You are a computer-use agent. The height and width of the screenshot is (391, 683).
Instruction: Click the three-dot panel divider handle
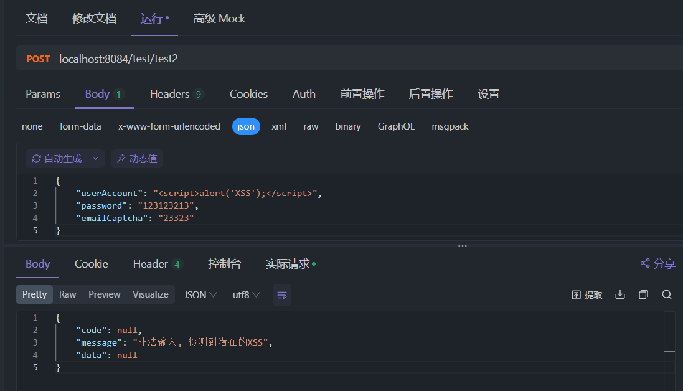point(462,246)
